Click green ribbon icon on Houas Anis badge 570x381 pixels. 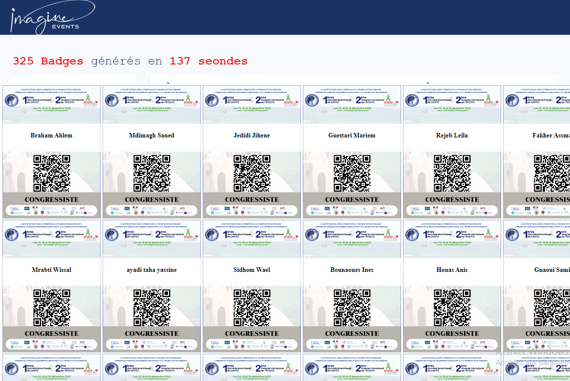click(488, 232)
